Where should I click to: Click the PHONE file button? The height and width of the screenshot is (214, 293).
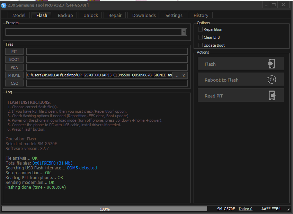pos(15,75)
